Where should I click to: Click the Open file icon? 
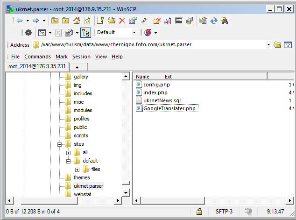112,21
